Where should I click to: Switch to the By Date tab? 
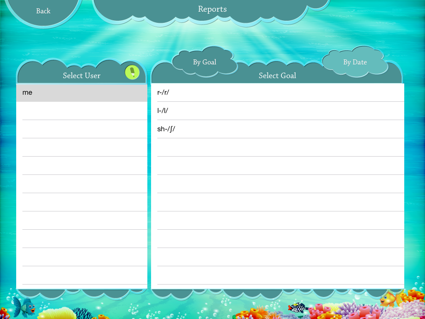click(x=355, y=62)
